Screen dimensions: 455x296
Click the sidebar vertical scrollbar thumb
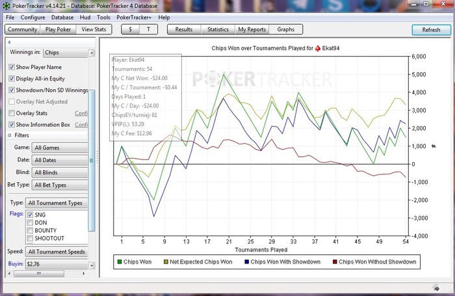[x=92, y=160]
